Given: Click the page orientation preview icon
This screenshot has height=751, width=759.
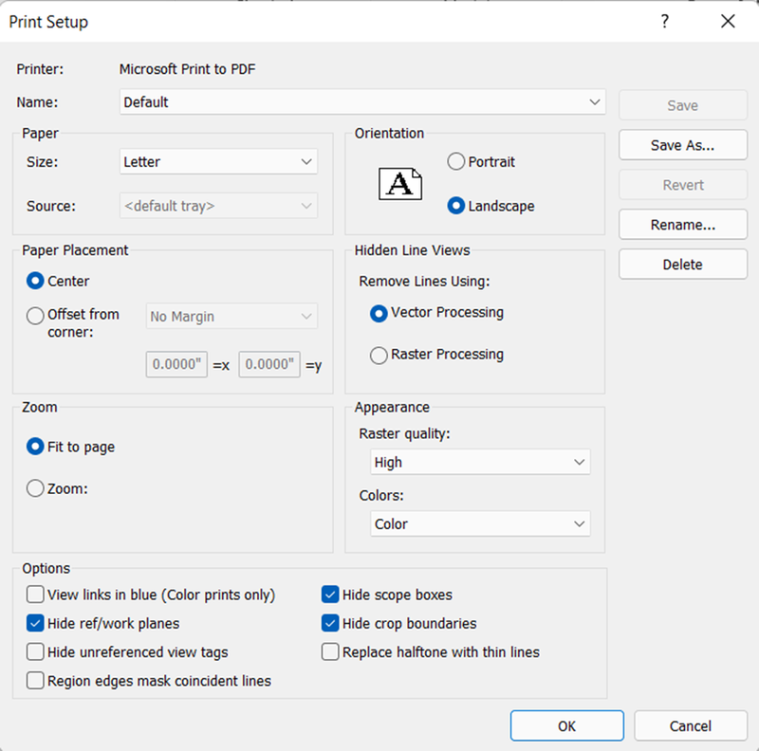Looking at the screenshot, I should pyautogui.click(x=400, y=184).
